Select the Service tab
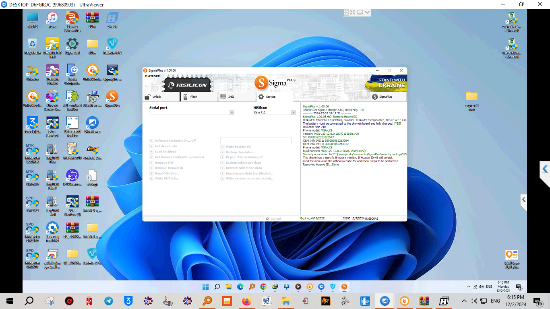550x309 pixels. pyautogui.click(x=275, y=97)
